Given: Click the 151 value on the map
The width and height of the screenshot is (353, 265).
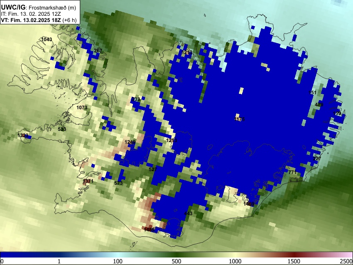Looking at the screenshot, I should click(x=312, y=93).
